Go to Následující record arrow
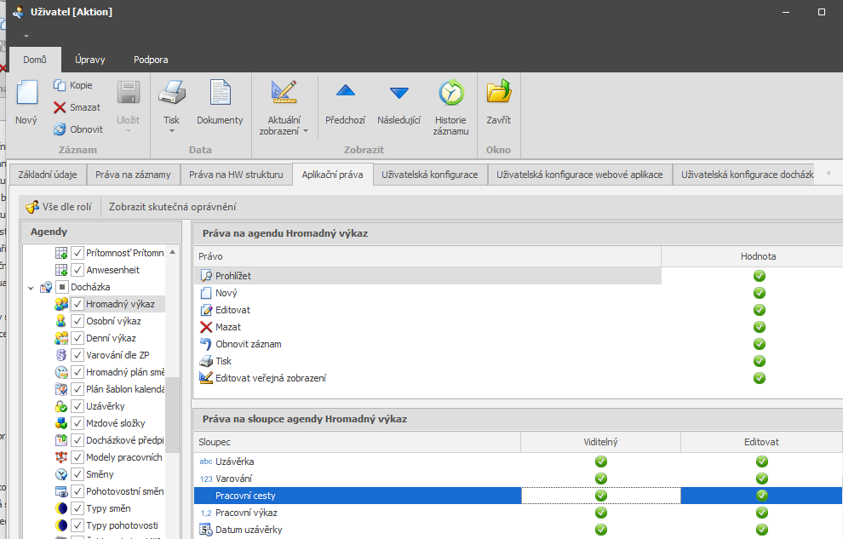843x539 pixels. [399, 93]
